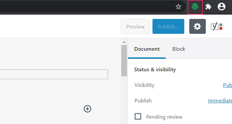Click the editor scrollbar thumb
The image size is (232, 124).
tap(124, 61)
